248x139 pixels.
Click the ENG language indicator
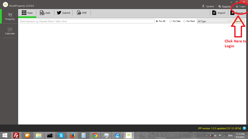[230, 136]
